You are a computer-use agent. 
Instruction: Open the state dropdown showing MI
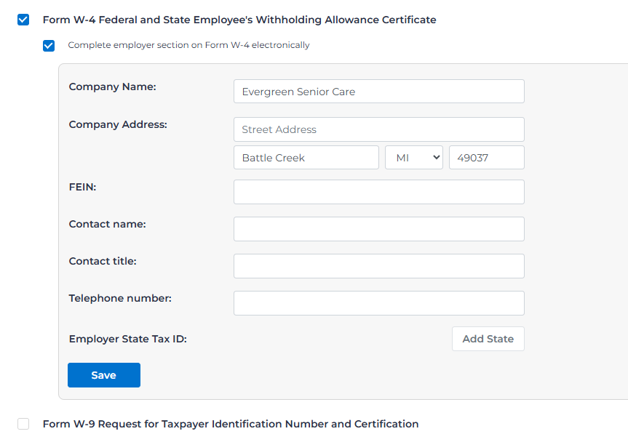[x=413, y=158]
